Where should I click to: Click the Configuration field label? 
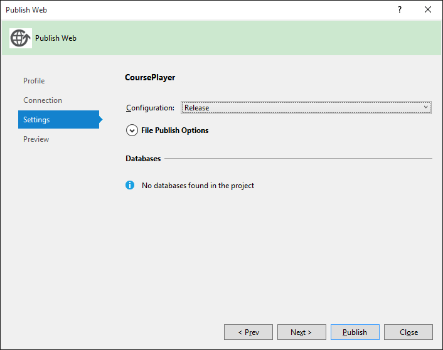pos(150,108)
